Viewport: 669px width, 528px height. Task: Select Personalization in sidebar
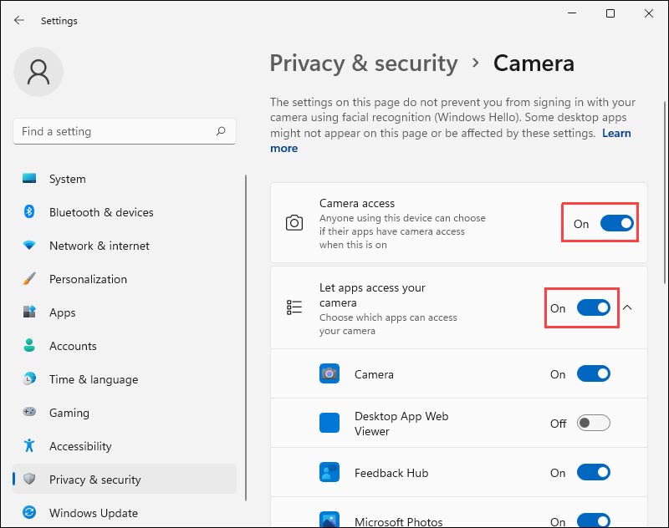(x=124, y=279)
